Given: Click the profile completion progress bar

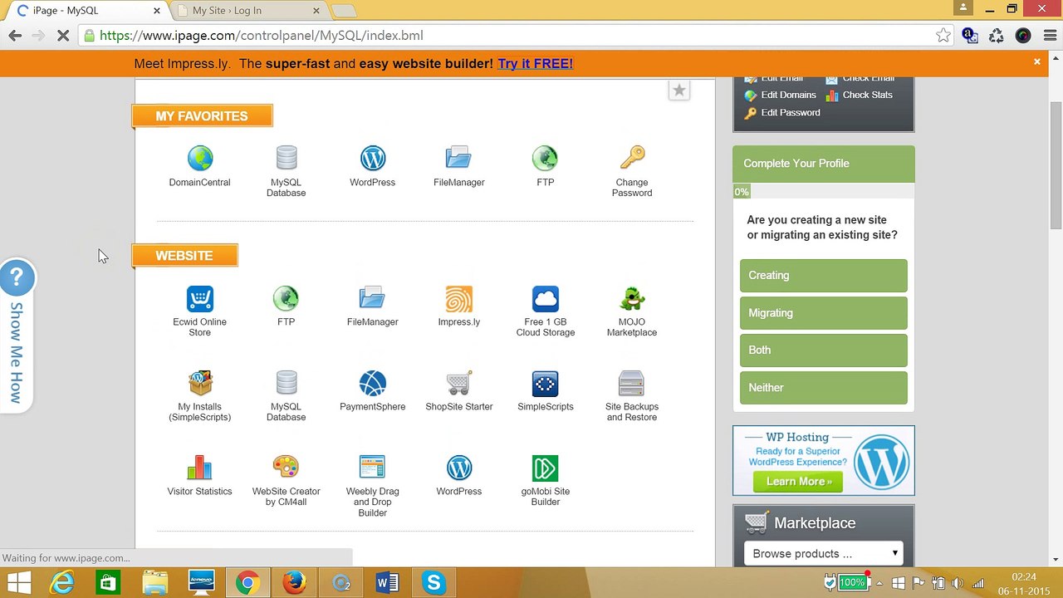Looking at the screenshot, I should point(824,192).
